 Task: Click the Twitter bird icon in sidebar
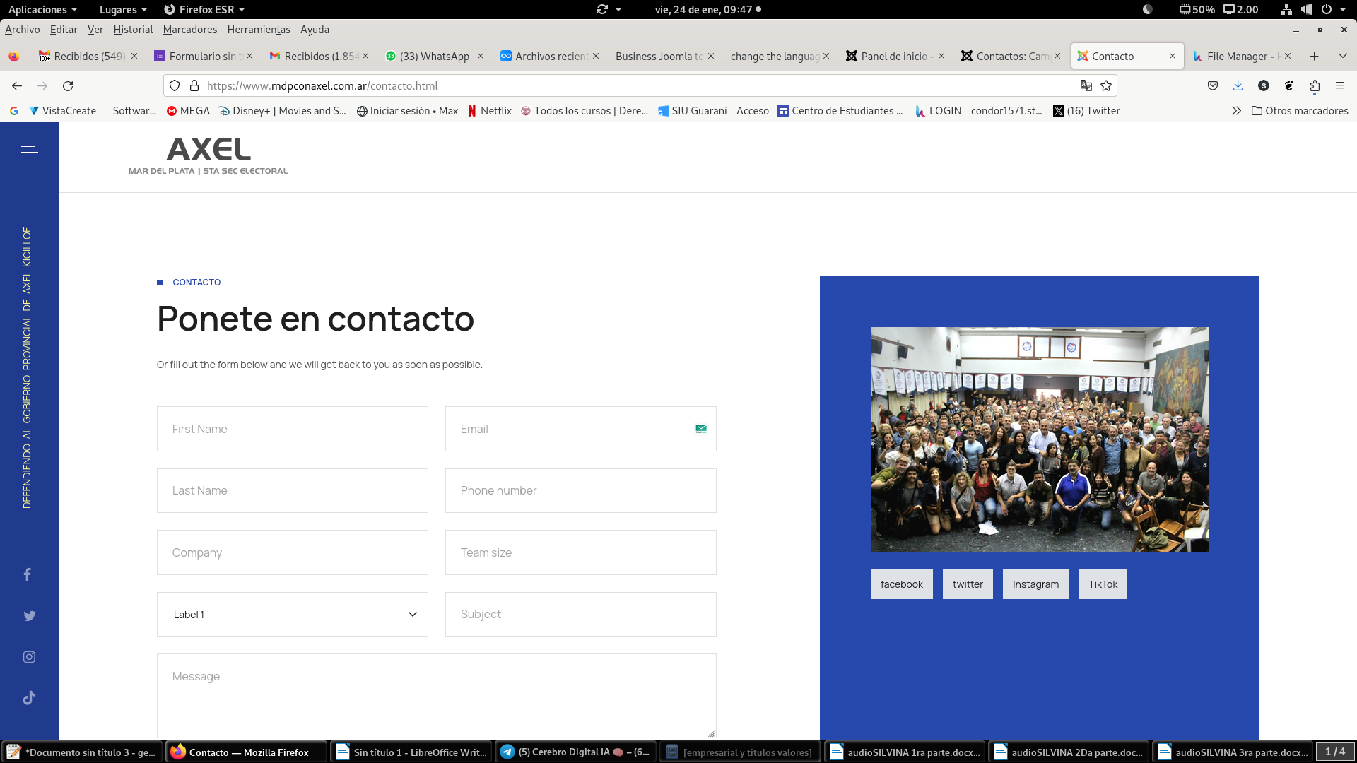pos(29,615)
